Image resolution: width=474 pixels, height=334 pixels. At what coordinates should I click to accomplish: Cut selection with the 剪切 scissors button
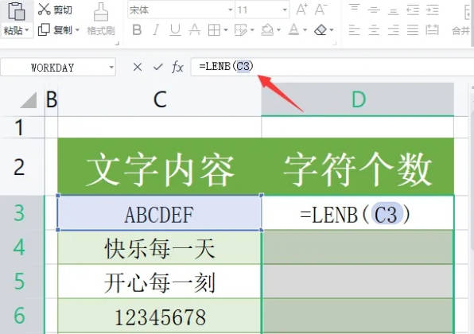[x=55, y=10]
